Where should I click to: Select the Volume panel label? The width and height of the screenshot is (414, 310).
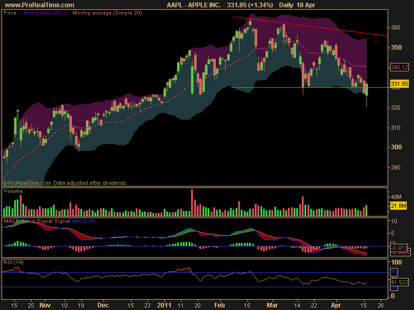coord(13,191)
